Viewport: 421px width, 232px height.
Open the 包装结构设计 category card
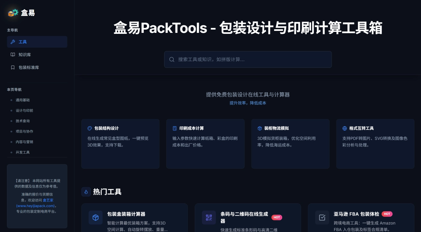(x=120, y=144)
